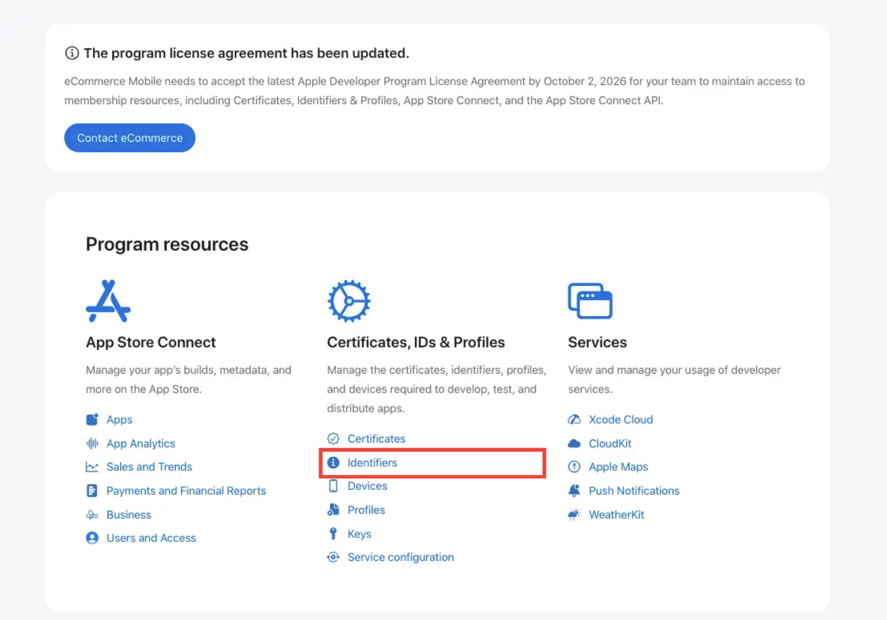Click the Devices phone icon
The image size is (887, 620).
click(x=333, y=486)
